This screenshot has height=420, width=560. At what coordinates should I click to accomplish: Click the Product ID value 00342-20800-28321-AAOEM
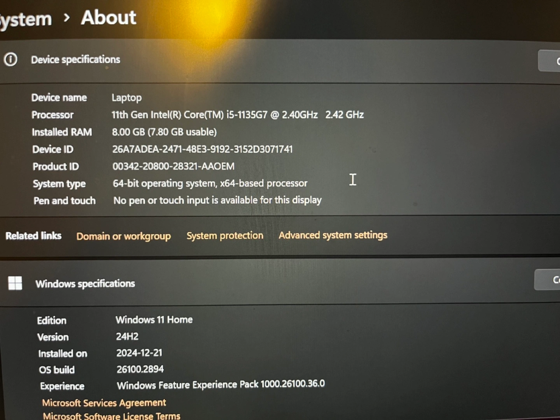click(173, 166)
